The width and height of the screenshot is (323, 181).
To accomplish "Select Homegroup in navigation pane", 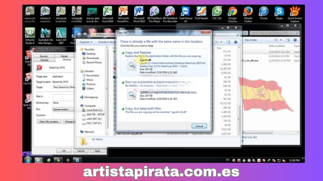I will [91, 97].
